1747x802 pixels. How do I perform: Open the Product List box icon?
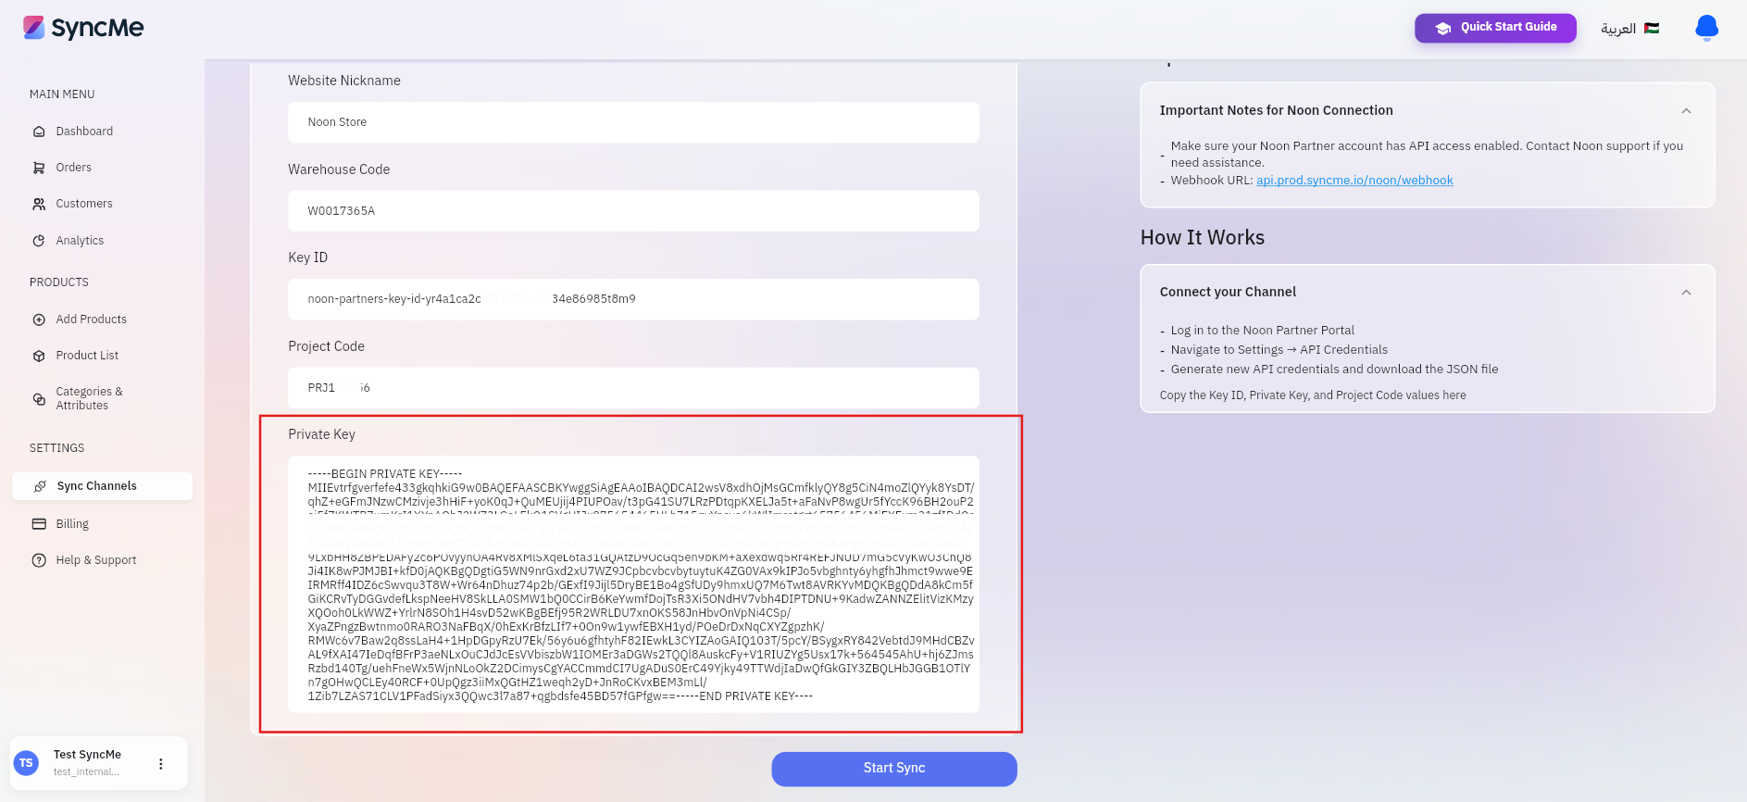click(x=39, y=356)
